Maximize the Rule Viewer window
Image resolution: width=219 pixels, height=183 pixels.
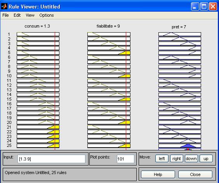tap(204, 7)
